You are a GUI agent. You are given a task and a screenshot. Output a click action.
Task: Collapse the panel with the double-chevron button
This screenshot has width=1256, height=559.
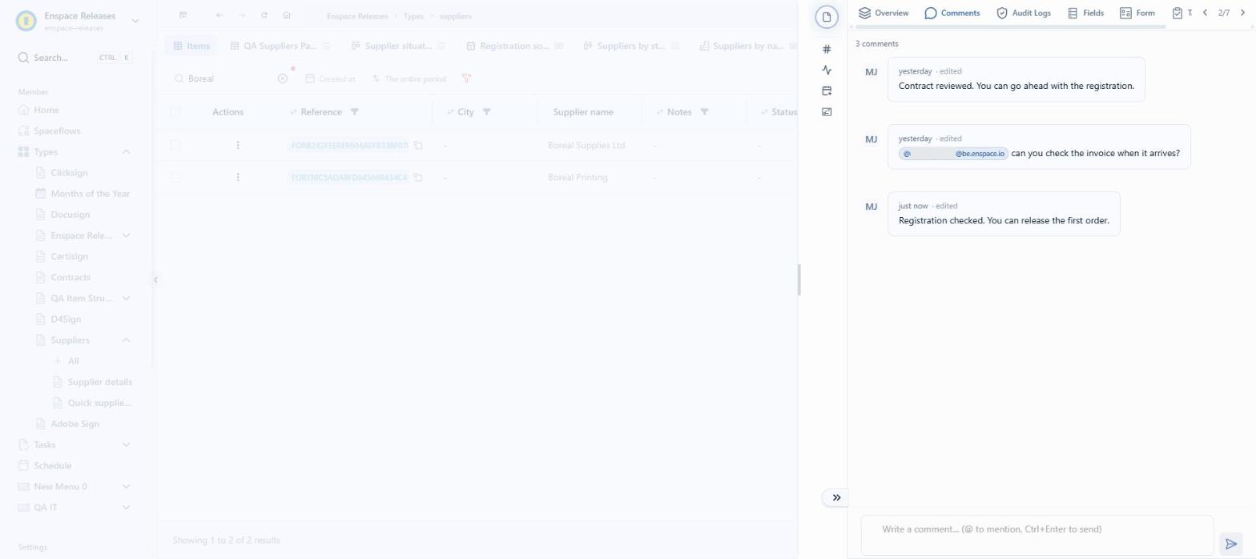point(835,497)
